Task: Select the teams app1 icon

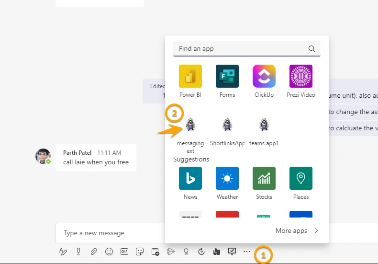Action: 264,125
